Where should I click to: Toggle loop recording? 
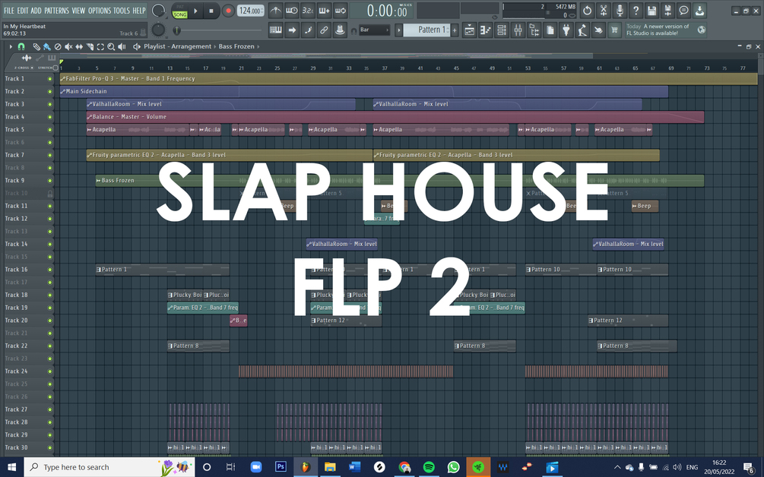(340, 10)
